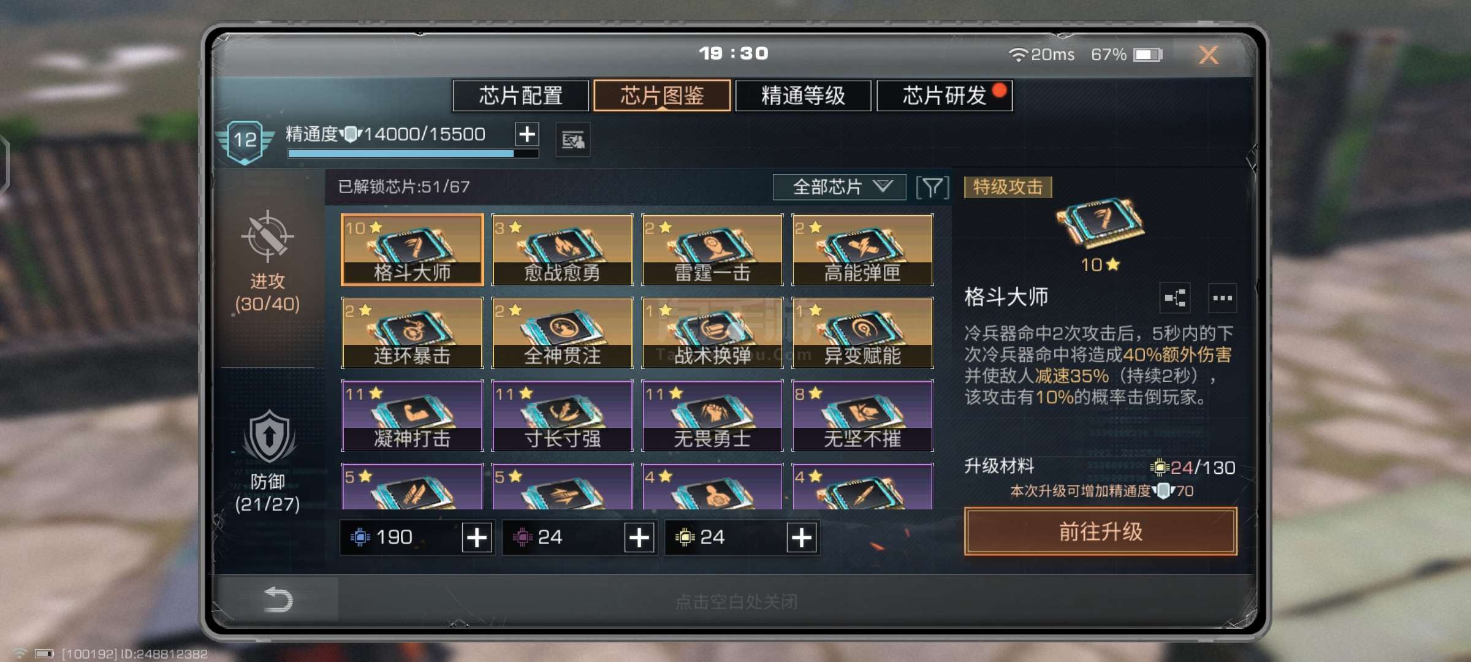1471x662 pixels.
Task: Switch to the 芯片配置 tab
Action: (x=520, y=96)
